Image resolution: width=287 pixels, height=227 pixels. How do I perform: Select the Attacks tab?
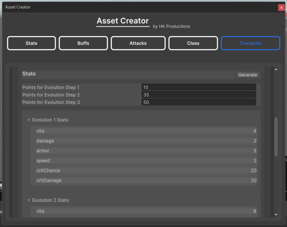click(138, 43)
